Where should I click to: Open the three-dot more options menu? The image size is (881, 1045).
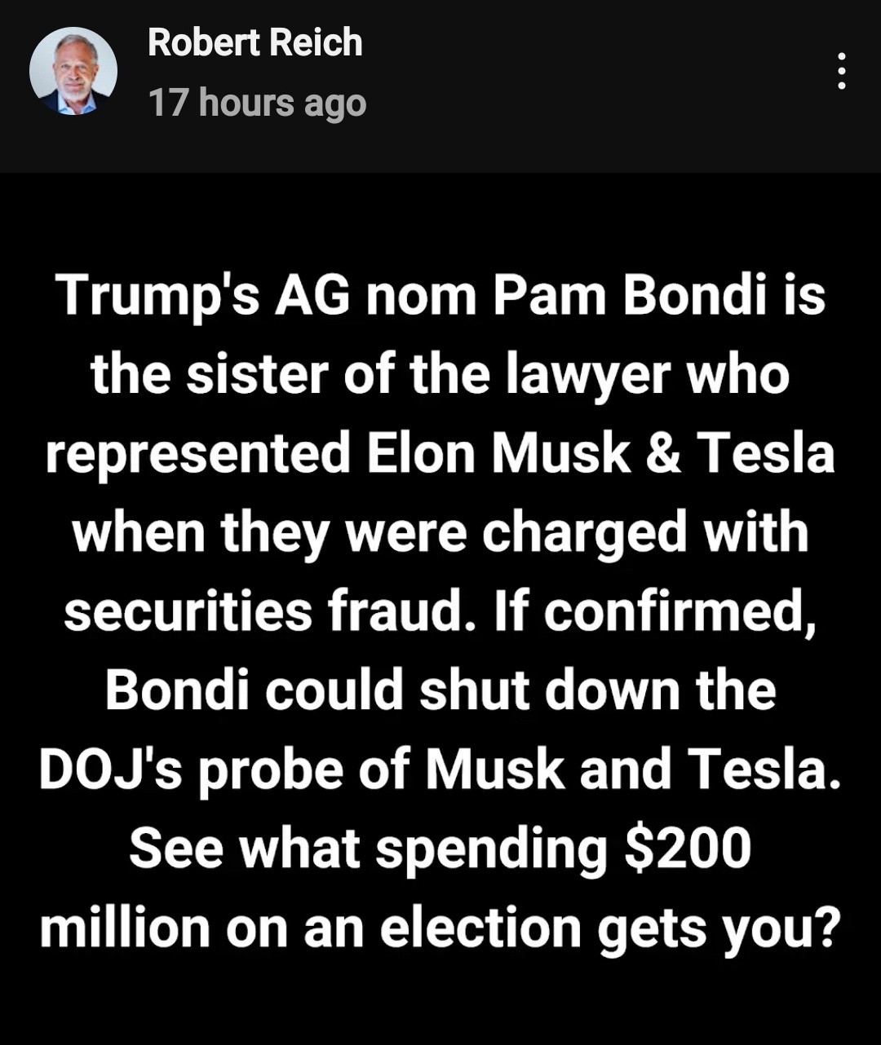(x=841, y=72)
